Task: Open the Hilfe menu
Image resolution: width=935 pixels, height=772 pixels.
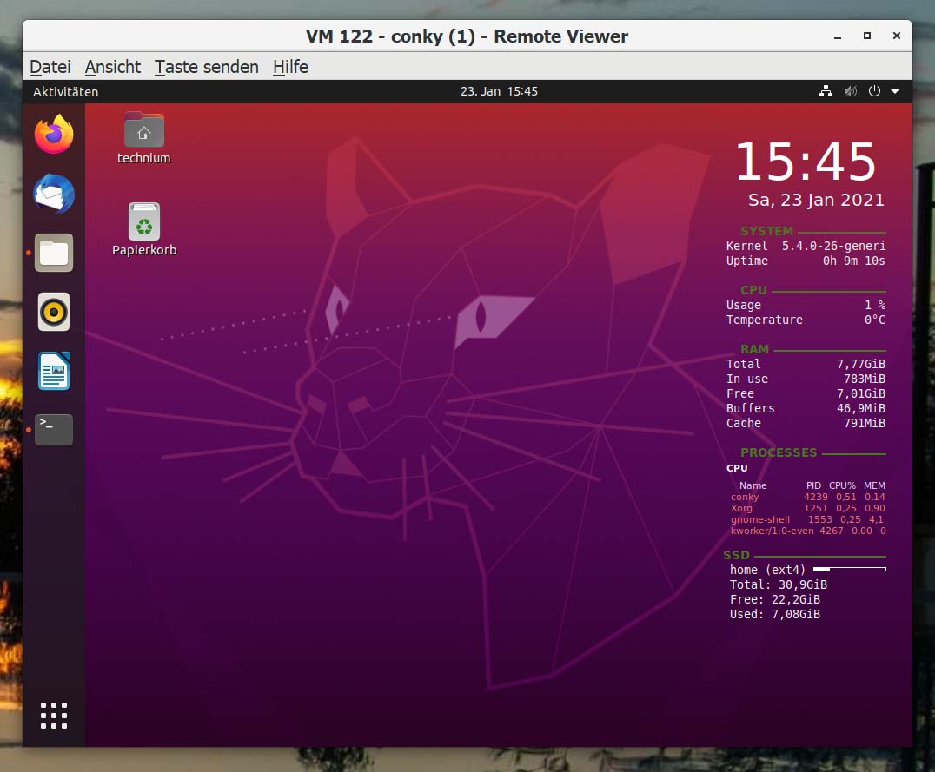Action: 290,67
